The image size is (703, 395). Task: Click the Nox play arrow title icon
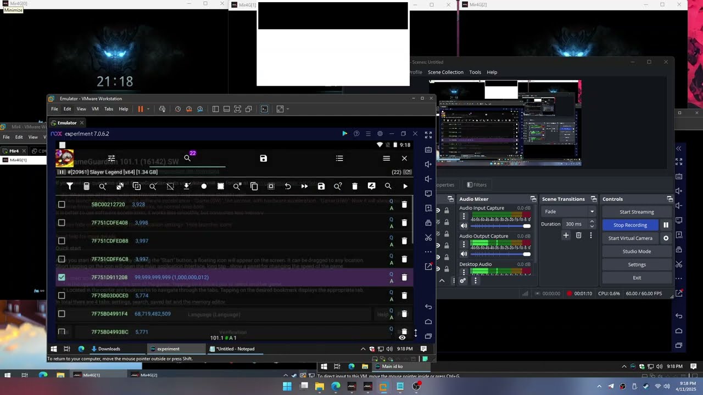click(x=344, y=133)
